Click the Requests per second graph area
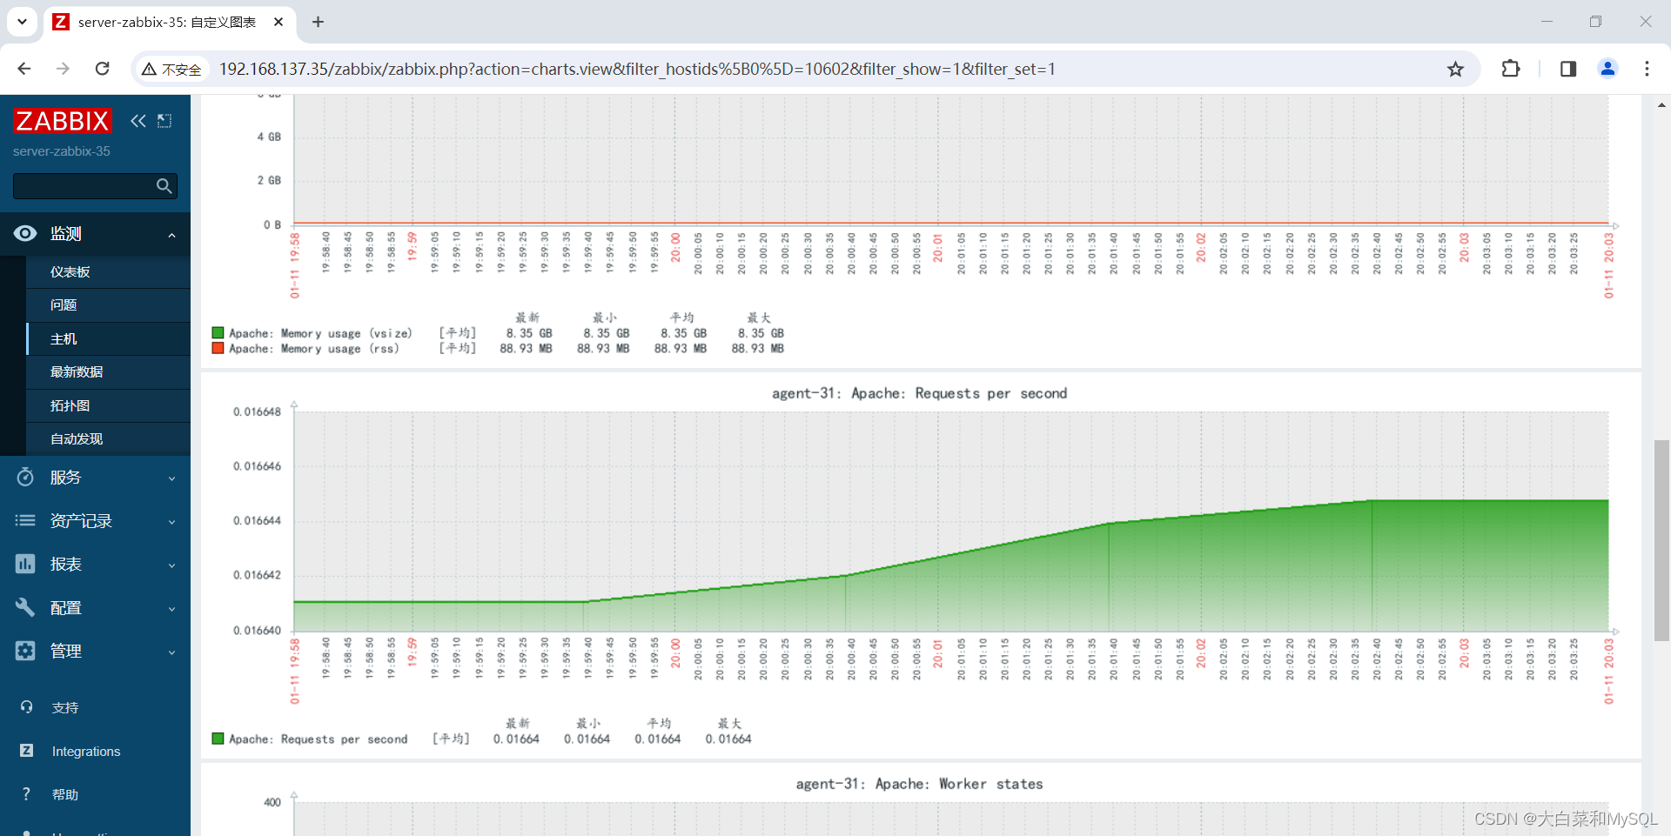Viewport: 1671px width, 836px height. coord(951,521)
